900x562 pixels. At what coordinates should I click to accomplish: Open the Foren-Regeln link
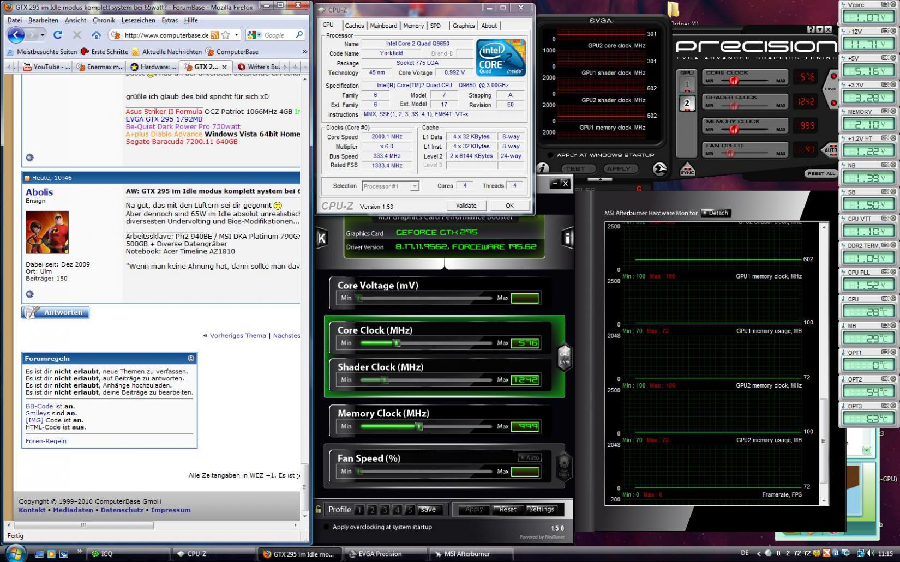pos(46,441)
